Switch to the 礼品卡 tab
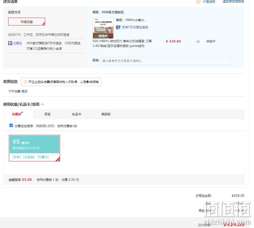This screenshot has height=228, width=254. [x=76, y=114]
